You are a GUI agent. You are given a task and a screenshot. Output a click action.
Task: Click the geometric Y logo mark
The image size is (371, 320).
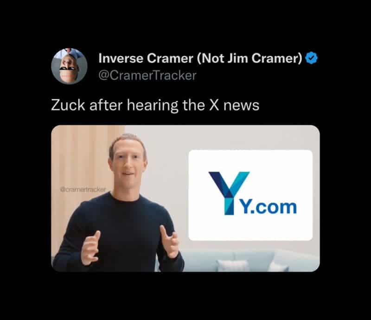[x=229, y=193]
